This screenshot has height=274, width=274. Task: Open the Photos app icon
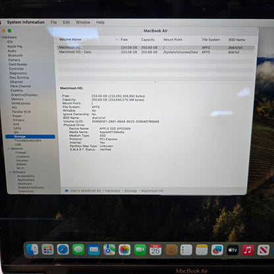(124, 250)
